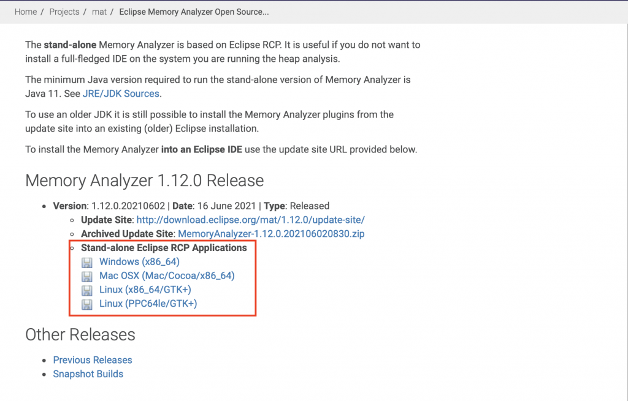Open the Snapshot Builds link
This screenshot has height=401, width=628.
point(88,374)
